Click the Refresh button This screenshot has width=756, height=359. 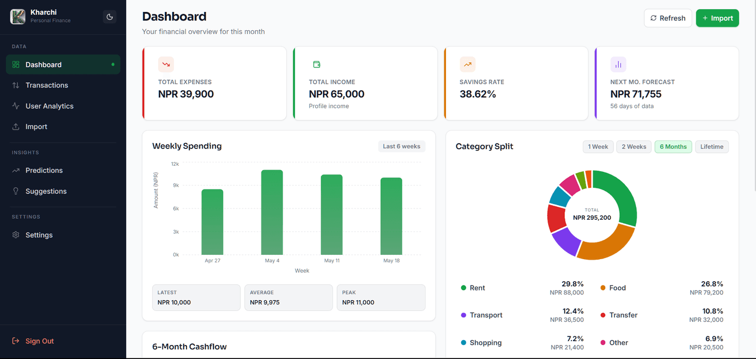(667, 18)
